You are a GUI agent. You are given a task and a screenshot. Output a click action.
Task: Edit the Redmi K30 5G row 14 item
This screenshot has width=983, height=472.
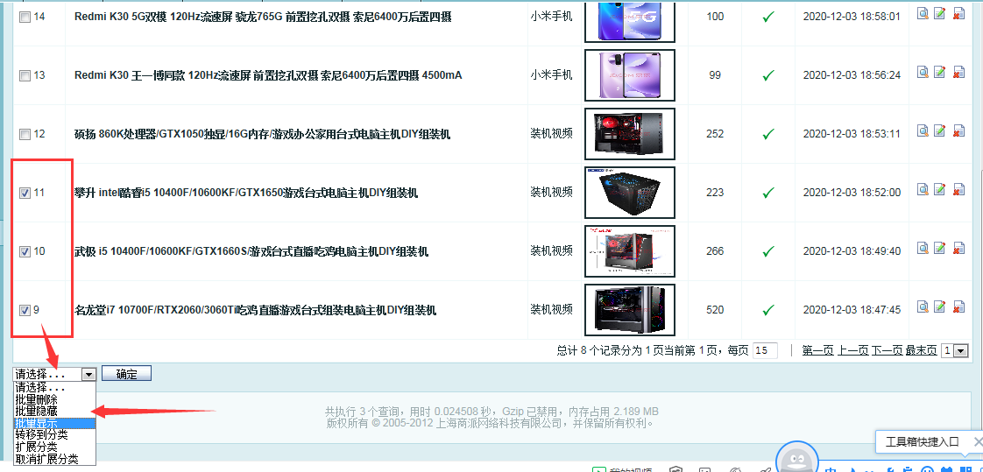coord(939,13)
